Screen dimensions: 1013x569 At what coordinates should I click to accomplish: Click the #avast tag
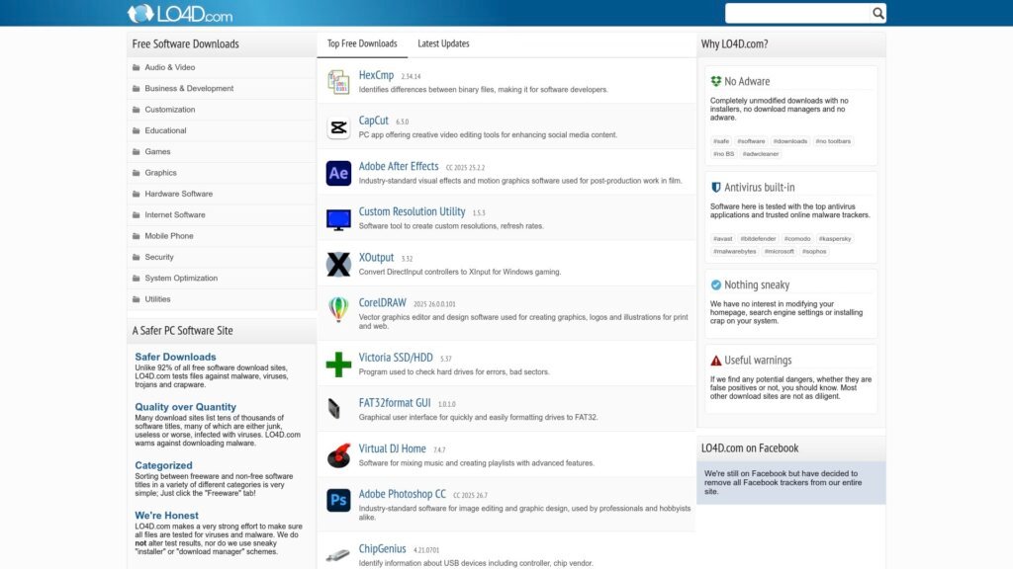click(x=723, y=239)
